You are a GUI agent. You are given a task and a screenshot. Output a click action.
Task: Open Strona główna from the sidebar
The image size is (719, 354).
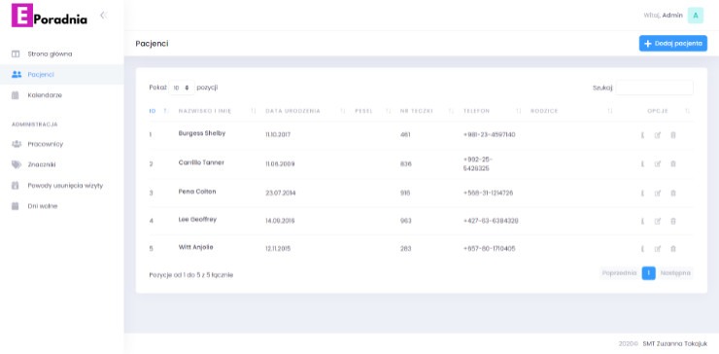tap(50, 53)
